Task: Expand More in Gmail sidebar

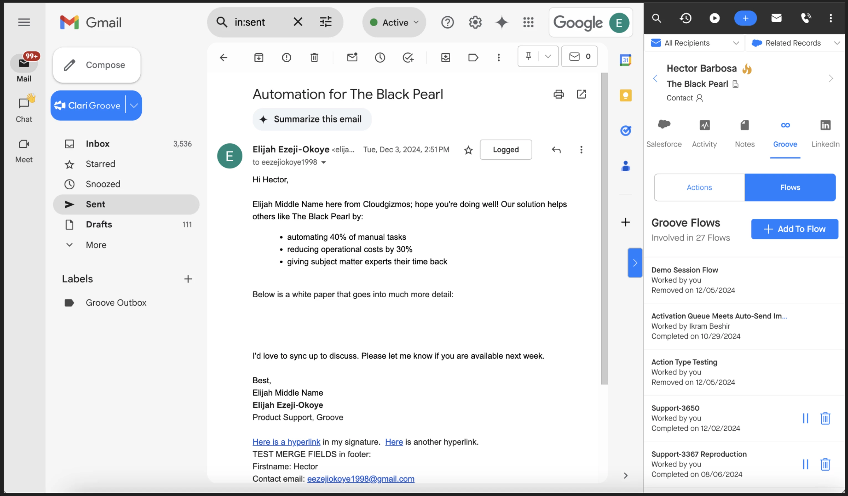Action: tap(96, 245)
